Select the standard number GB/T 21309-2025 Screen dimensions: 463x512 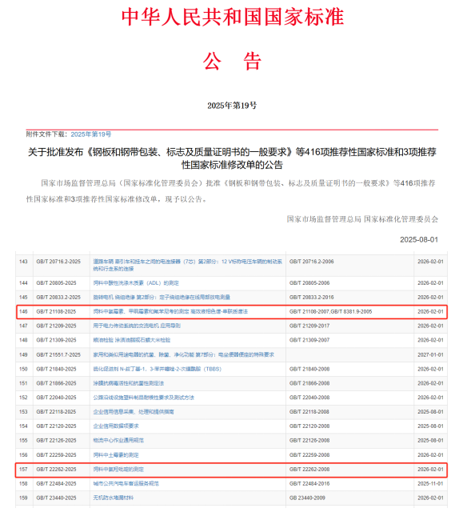(x=56, y=340)
